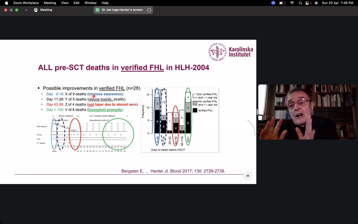
Task: Open the Apple menu
Action: coord(7,3)
